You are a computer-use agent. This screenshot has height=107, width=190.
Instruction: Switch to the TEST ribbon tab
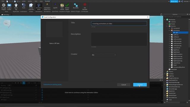(36, 1)
